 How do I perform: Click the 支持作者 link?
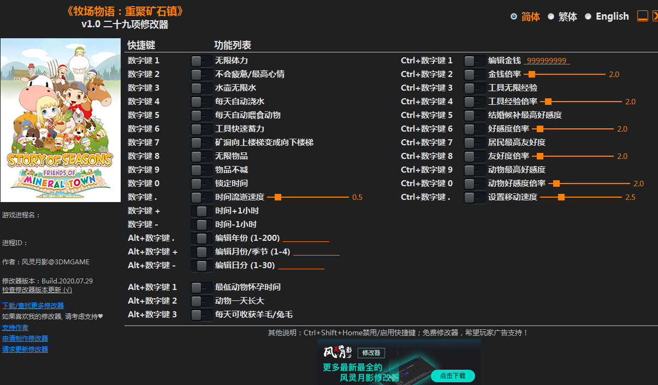click(15, 328)
